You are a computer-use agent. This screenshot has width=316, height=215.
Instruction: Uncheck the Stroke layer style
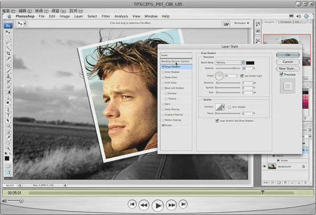[x=163, y=126]
